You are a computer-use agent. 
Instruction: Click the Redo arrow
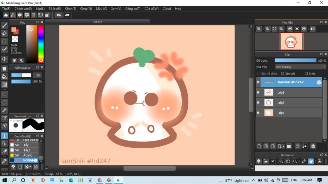pyautogui.click(x=67, y=15)
